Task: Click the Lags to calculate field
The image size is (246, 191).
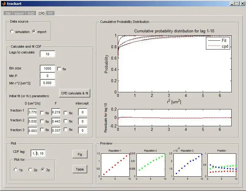Action: (47, 54)
